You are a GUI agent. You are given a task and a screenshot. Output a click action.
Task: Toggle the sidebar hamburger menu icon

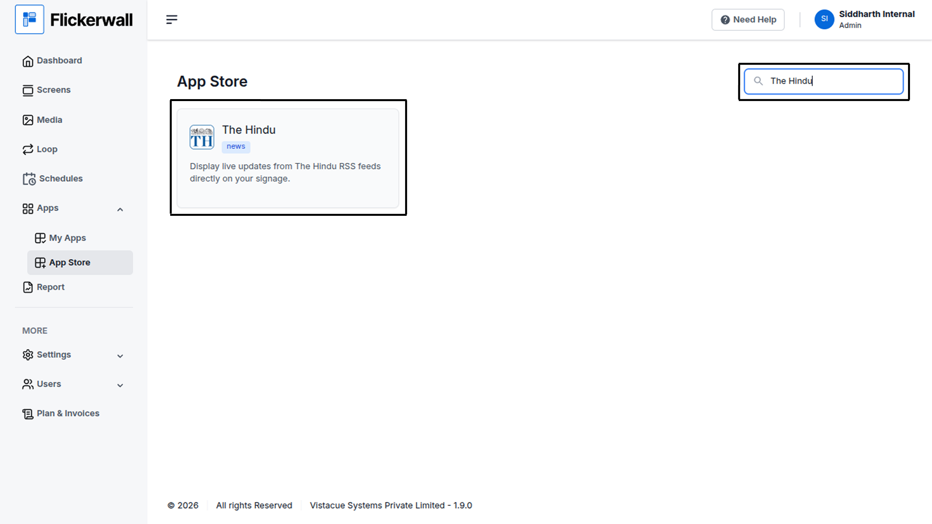pos(172,20)
